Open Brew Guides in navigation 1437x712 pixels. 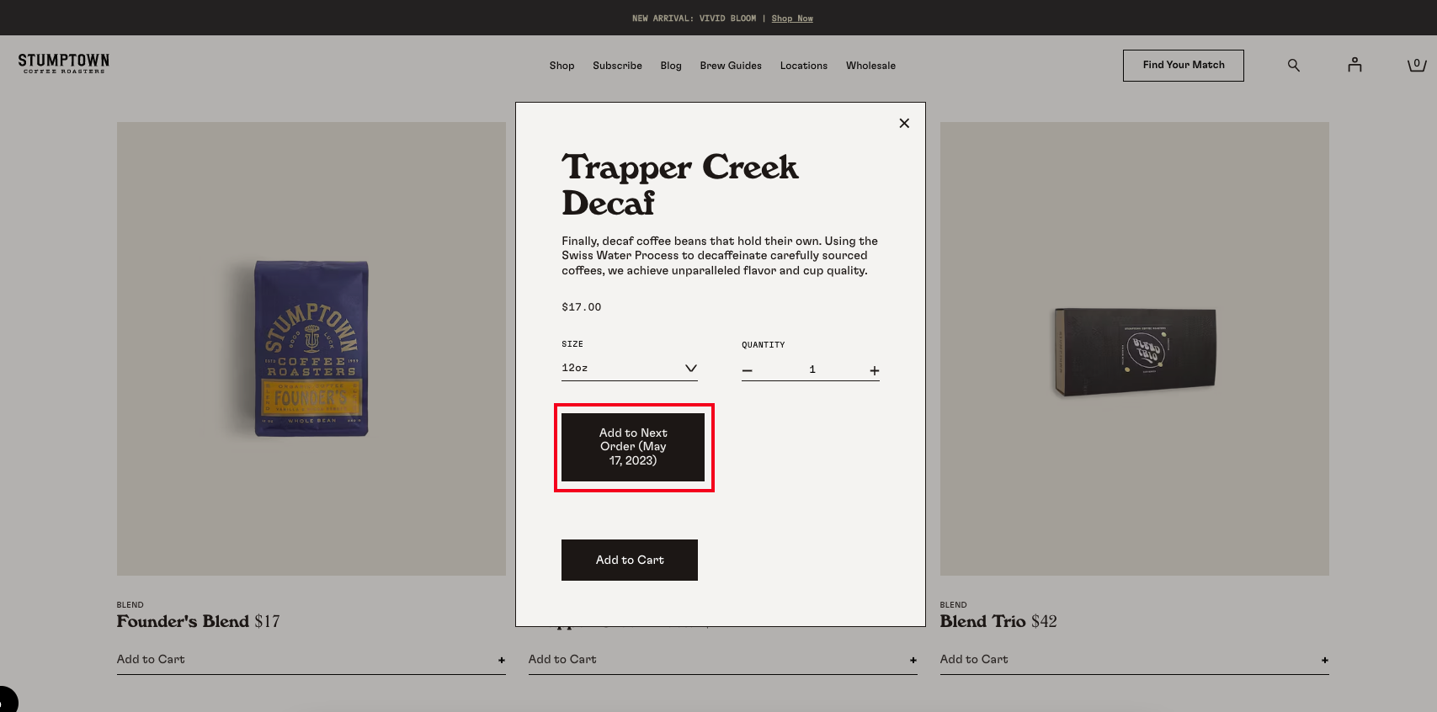point(731,66)
